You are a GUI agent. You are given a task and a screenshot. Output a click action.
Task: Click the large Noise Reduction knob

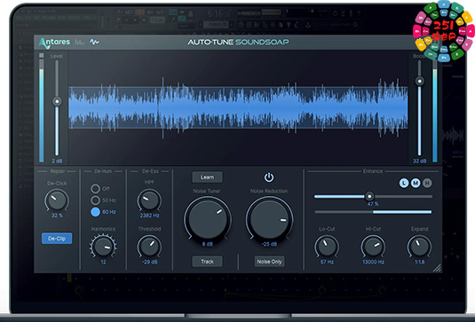[x=269, y=219]
